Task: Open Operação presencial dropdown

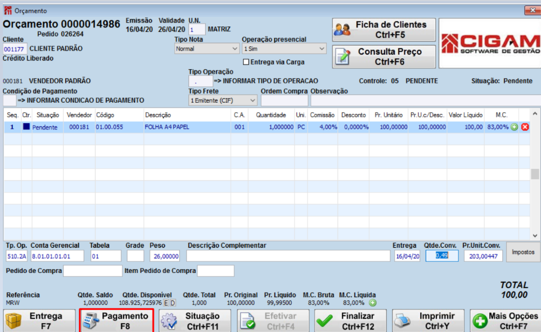Action: coord(284,49)
